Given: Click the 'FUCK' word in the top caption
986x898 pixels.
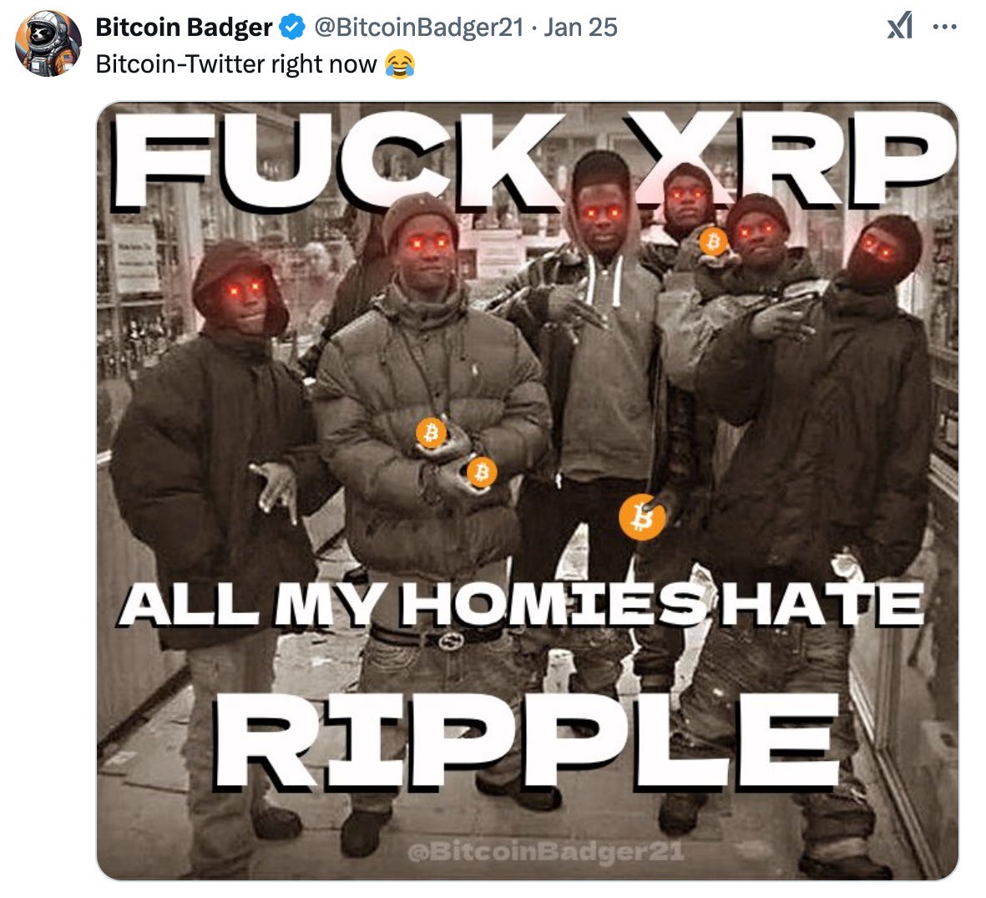Looking at the screenshot, I should [333, 160].
